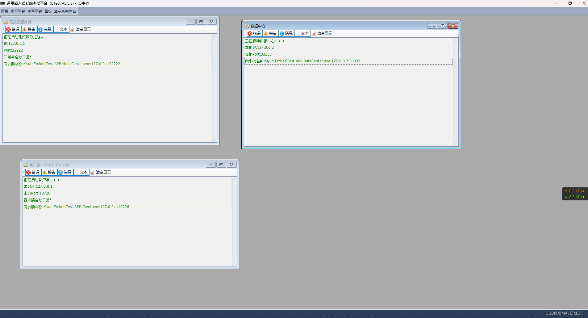Image resolution: width=588 pixels, height=318 pixels.
Task: Click scroll-down arrow in 元数据服务器 log
Action: [215, 140]
